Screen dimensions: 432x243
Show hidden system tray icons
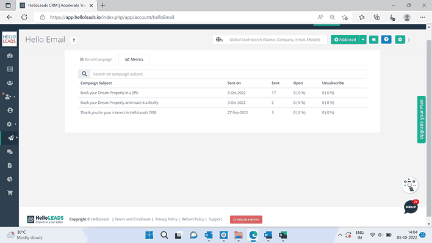coord(340,235)
